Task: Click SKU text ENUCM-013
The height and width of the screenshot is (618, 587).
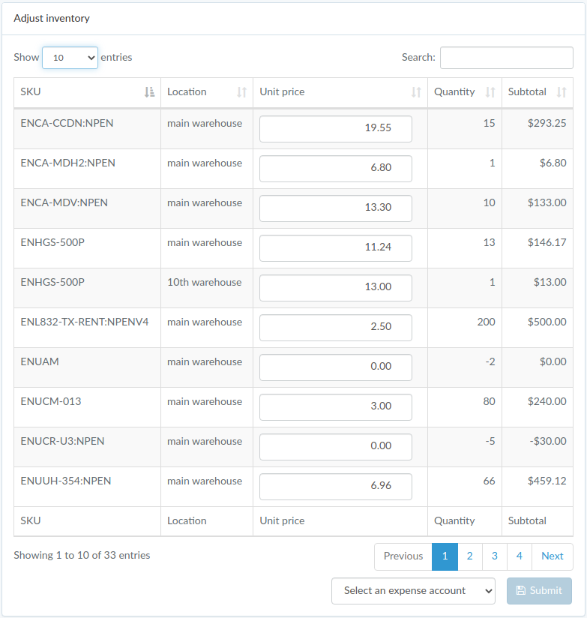Action: point(51,401)
